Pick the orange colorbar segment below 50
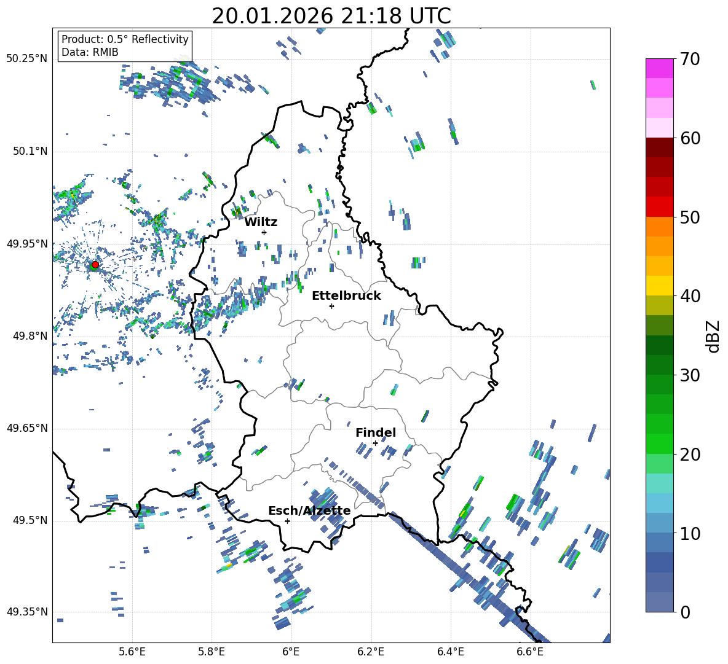 [659, 227]
